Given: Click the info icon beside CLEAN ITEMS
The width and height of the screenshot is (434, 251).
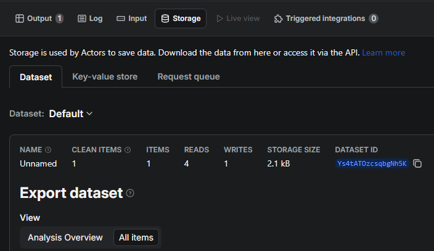Looking at the screenshot, I should coord(128,150).
